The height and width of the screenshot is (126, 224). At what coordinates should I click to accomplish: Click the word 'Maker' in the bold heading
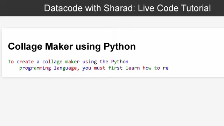click(59, 47)
